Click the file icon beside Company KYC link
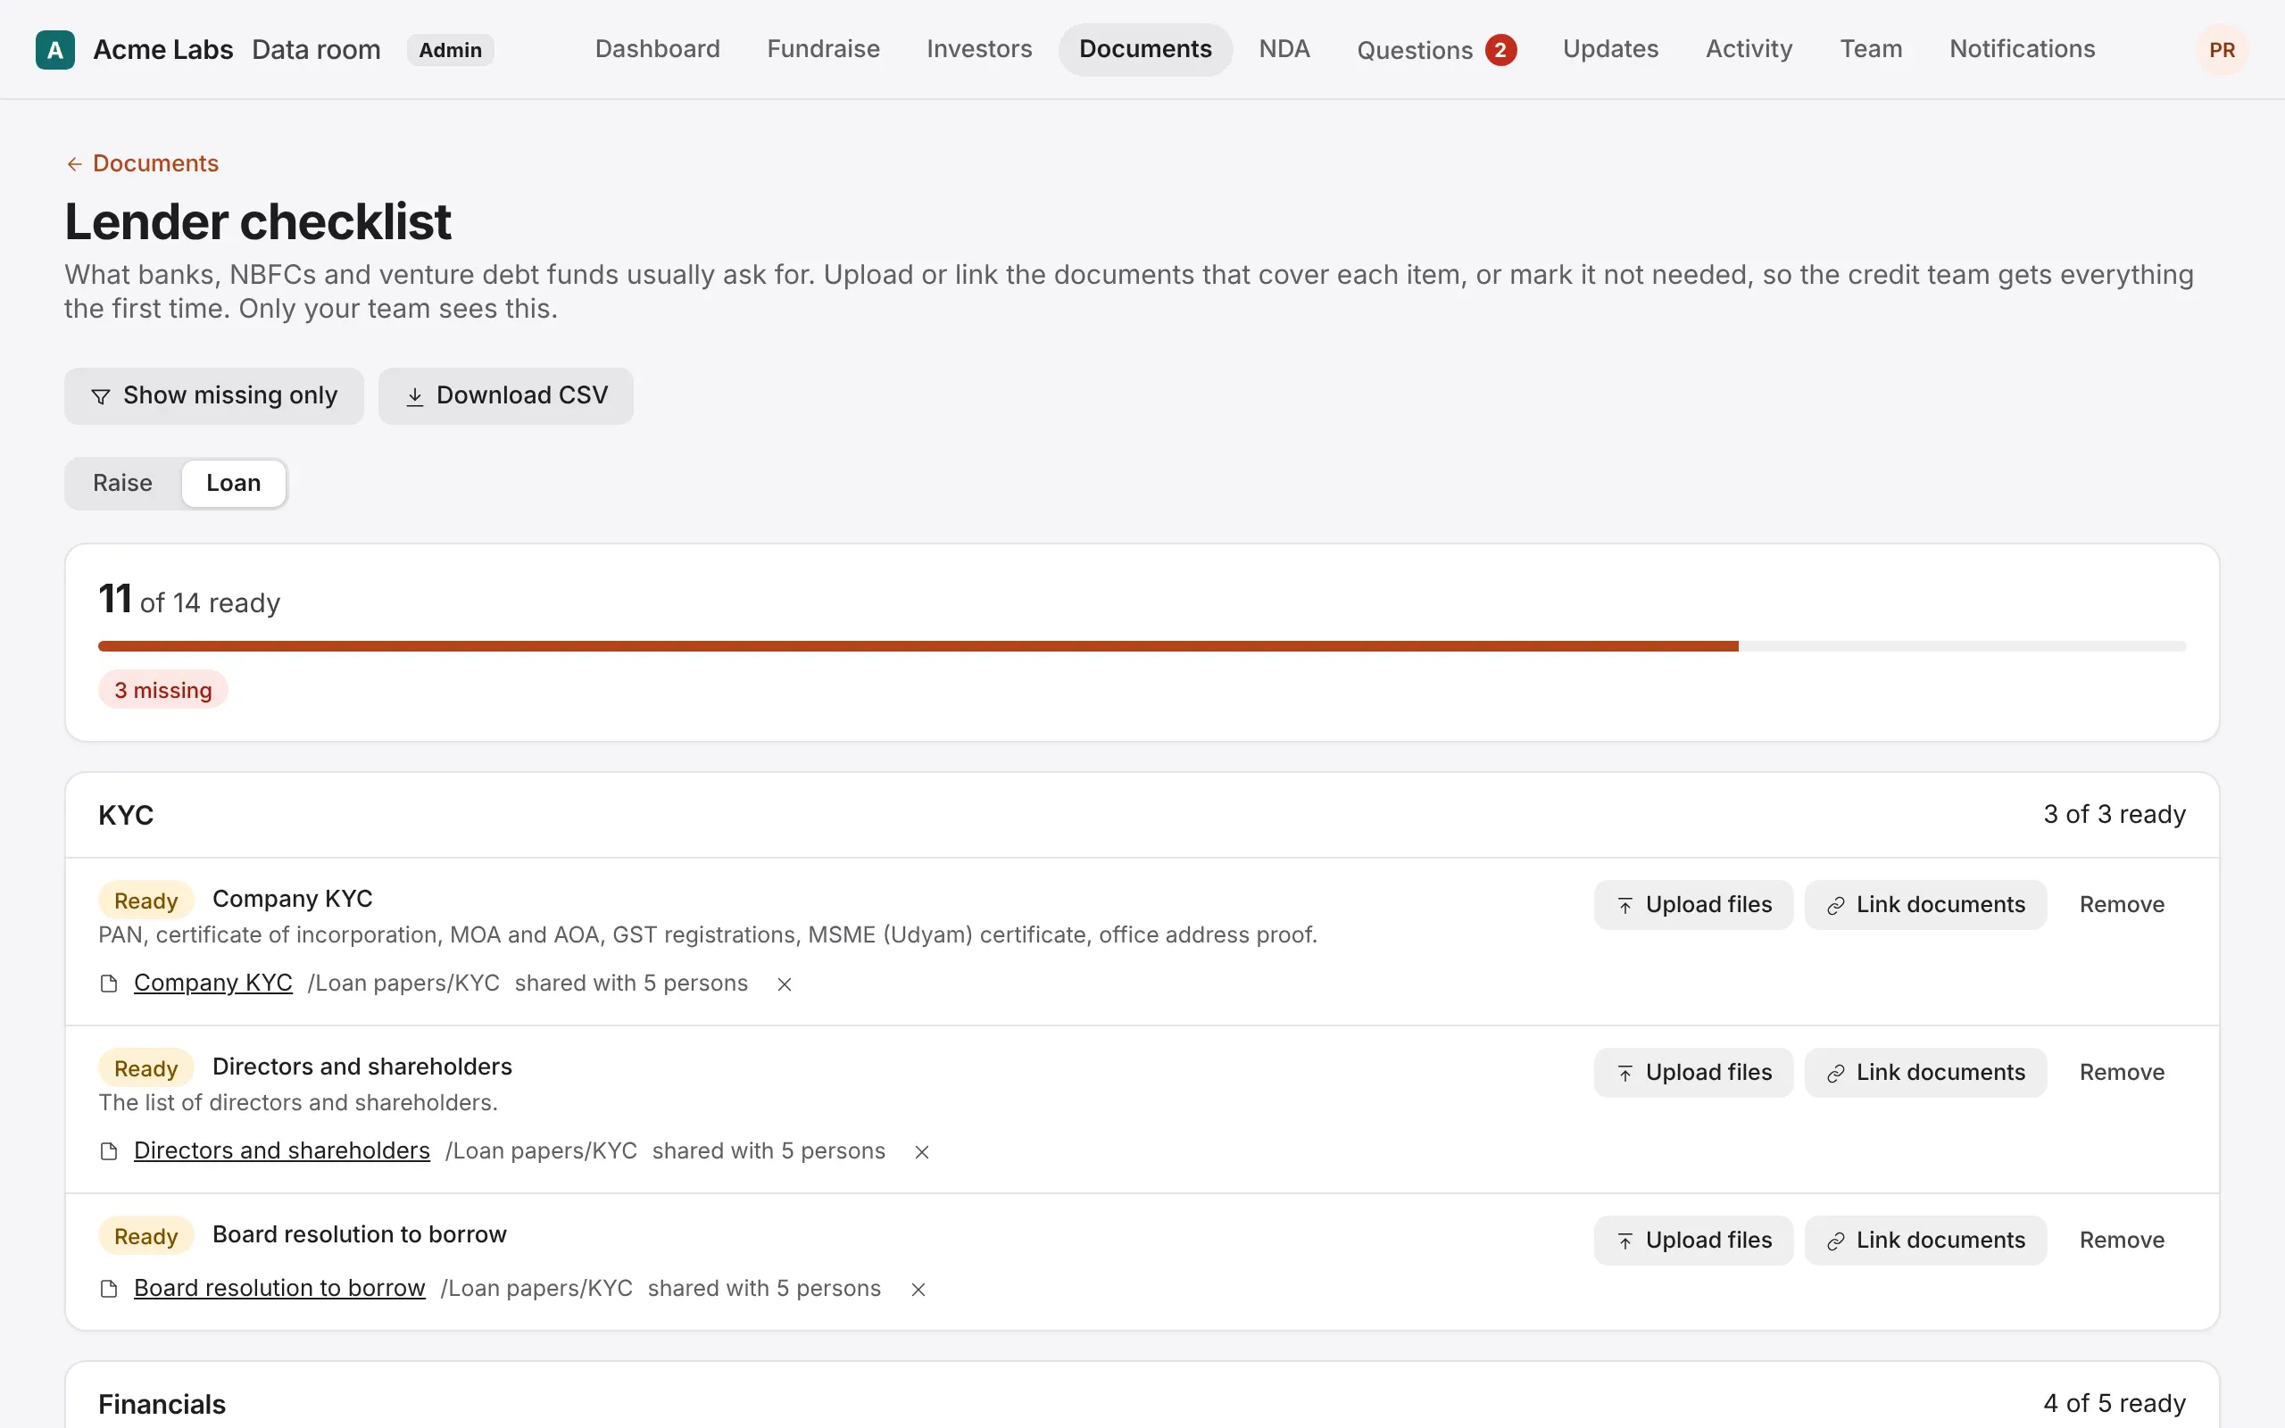 (109, 984)
